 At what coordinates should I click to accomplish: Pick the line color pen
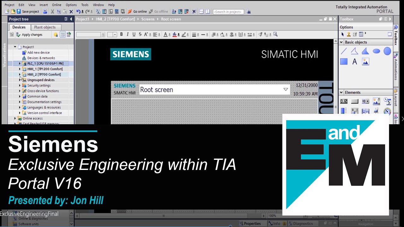pyautogui.click(x=184, y=34)
